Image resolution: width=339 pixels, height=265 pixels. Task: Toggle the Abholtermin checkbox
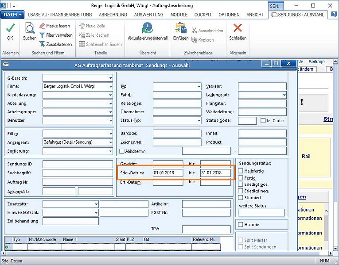(x=122, y=151)
